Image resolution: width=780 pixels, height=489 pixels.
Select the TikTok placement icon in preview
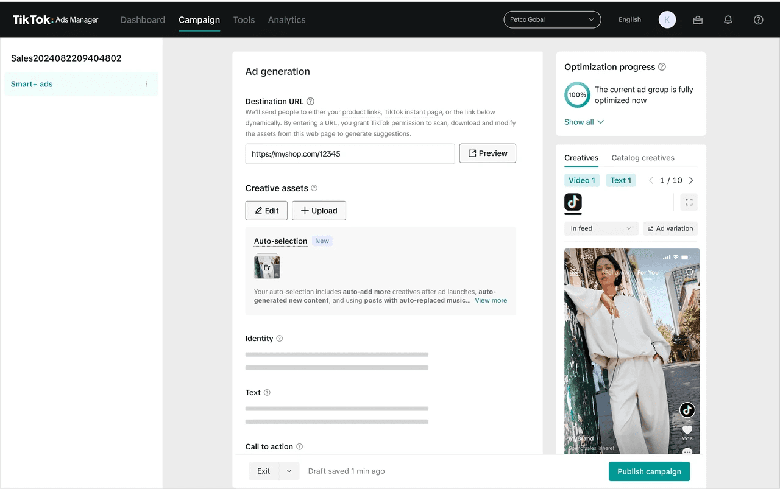[x=573, y=202]
